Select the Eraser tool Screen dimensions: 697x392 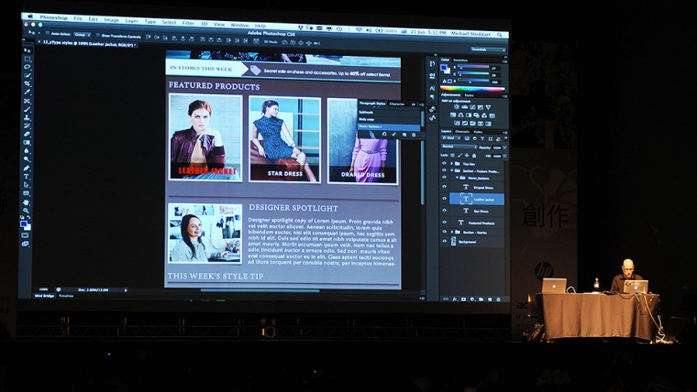(x=28, y=134)
